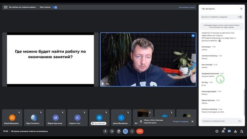Open the three-dot more options menu
The width and height of the screenshot is (247, 139).
[132, 131]
